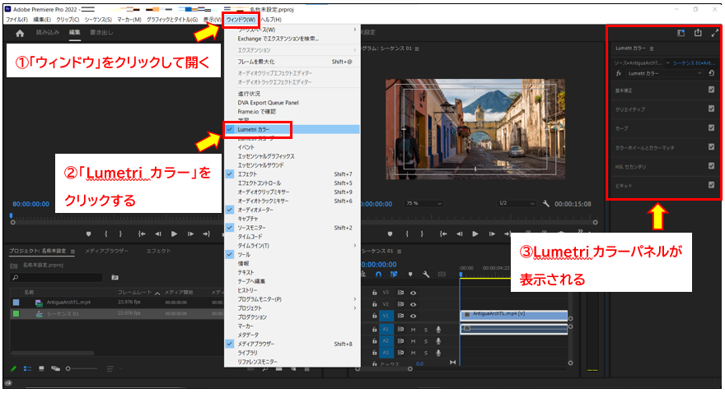Viewport: 725px width, 393px height.
Task: Click green label swatch of シーケンス 01
Action: coord(16,314)
